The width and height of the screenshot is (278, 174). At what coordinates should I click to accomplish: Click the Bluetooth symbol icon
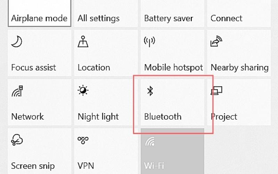pos(150,91)
